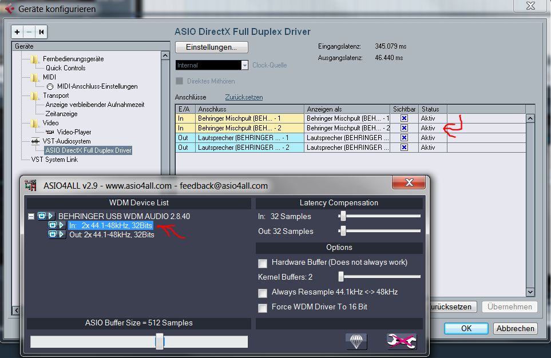551x358 pixels.
Task: Click up arrow of the Anschlüsse table scrollbar
Action: 530,118
